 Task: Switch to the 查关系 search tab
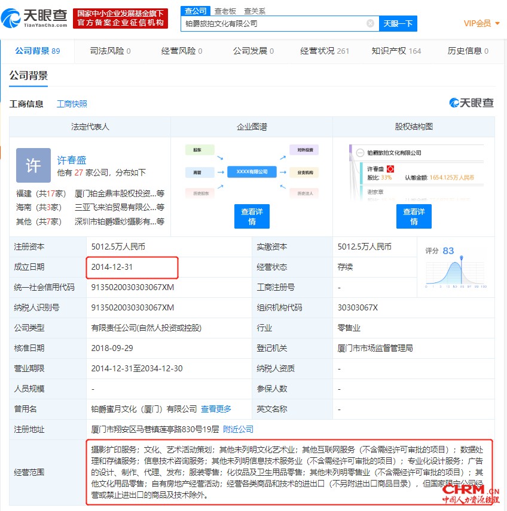point(255,11)
